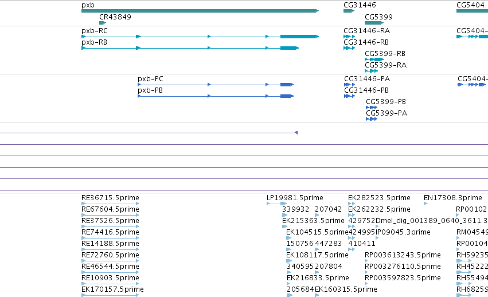The height and width of the screenshot is (298, 488).
Task: Click the CG5399-PA label
Action: click(x=387, y=113)
